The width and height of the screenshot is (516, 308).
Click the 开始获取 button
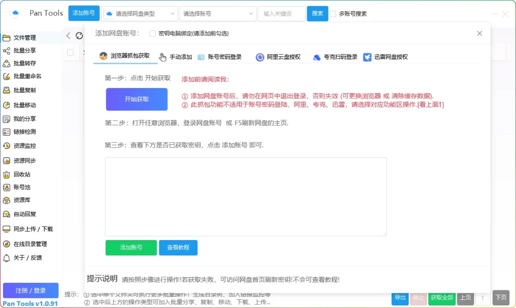(x=136, y=99)
